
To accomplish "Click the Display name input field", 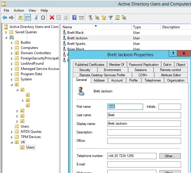I will click(144, 123).
